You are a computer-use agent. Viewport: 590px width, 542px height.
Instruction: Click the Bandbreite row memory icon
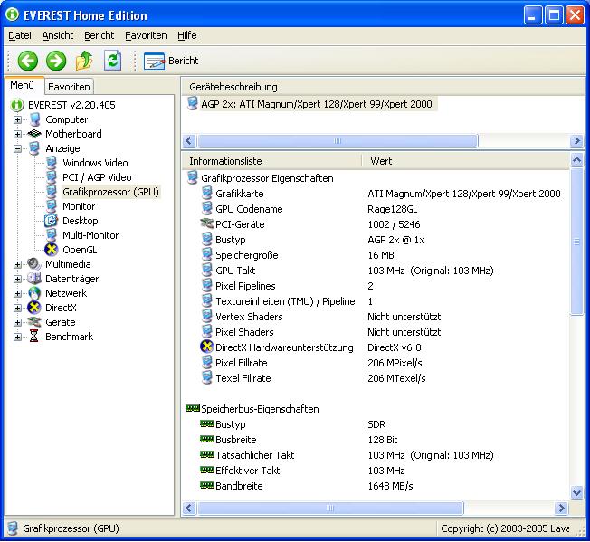click(207, 485)
